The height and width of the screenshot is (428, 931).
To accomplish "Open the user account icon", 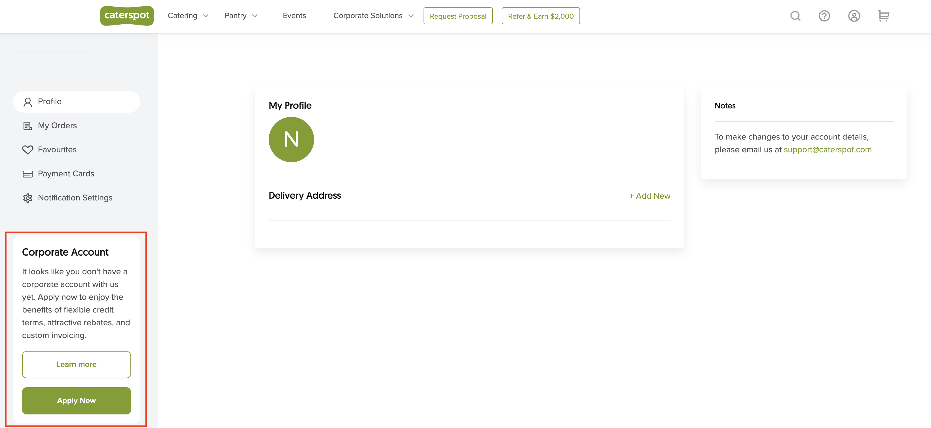I will point(854,16).
